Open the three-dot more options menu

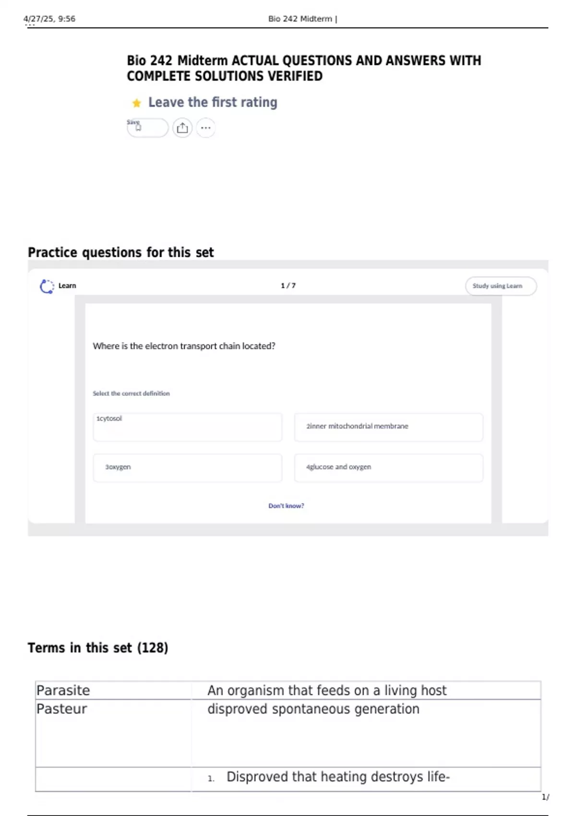206,128
